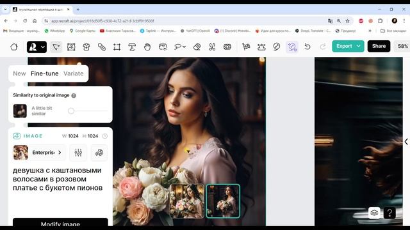Viewport: 410px width, 230px height.
Task: Click the Share button
Action: tap(379, 46)
